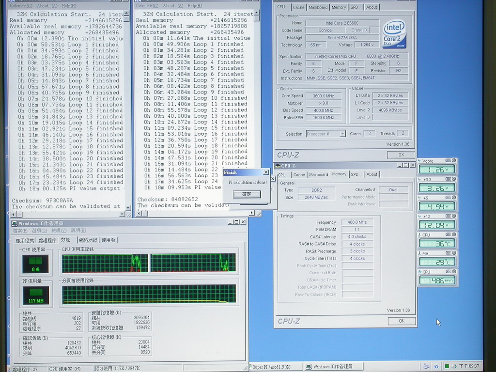Close the +3.3 voltage gadget
The width and height of the screenshot is (496, 372).
453,179
